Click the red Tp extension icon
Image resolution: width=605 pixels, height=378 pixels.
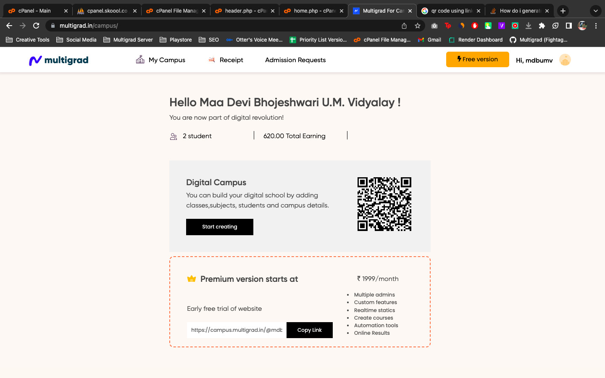pyautogui.click(x=448, y=26)
